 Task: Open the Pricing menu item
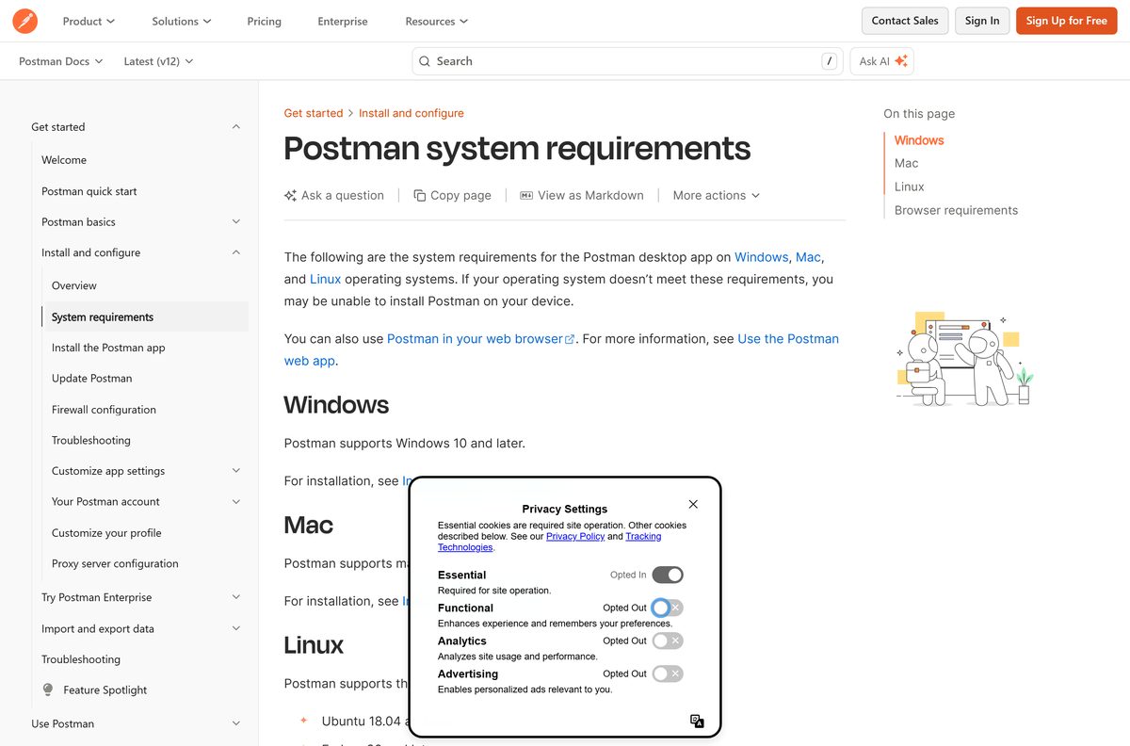(264, 21)
